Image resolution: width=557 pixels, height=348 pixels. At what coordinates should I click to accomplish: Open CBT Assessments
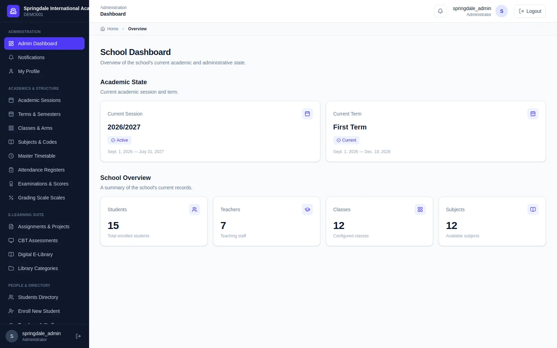(x=44, y=240)
